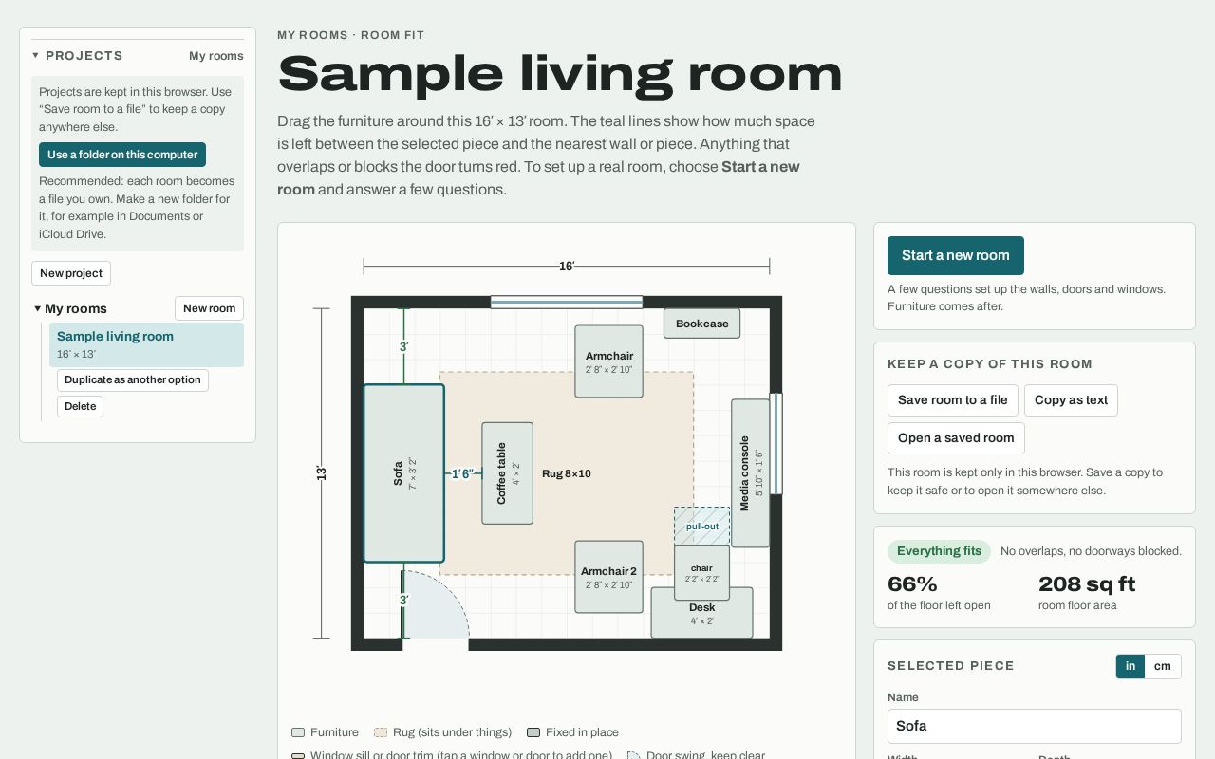Click the right wall window
The height and width of the screenshot is (759, 1215).
tap(776, 443)
